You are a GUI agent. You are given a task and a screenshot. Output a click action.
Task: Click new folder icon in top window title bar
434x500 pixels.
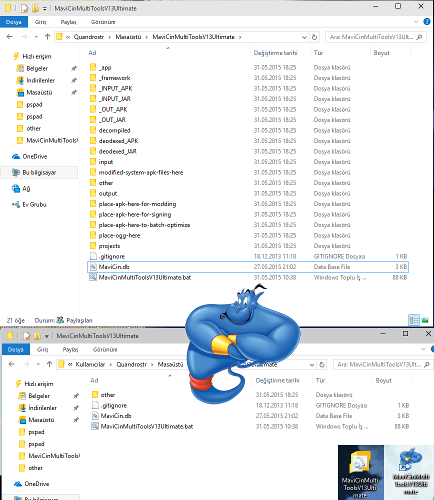[x=35, y=8]
